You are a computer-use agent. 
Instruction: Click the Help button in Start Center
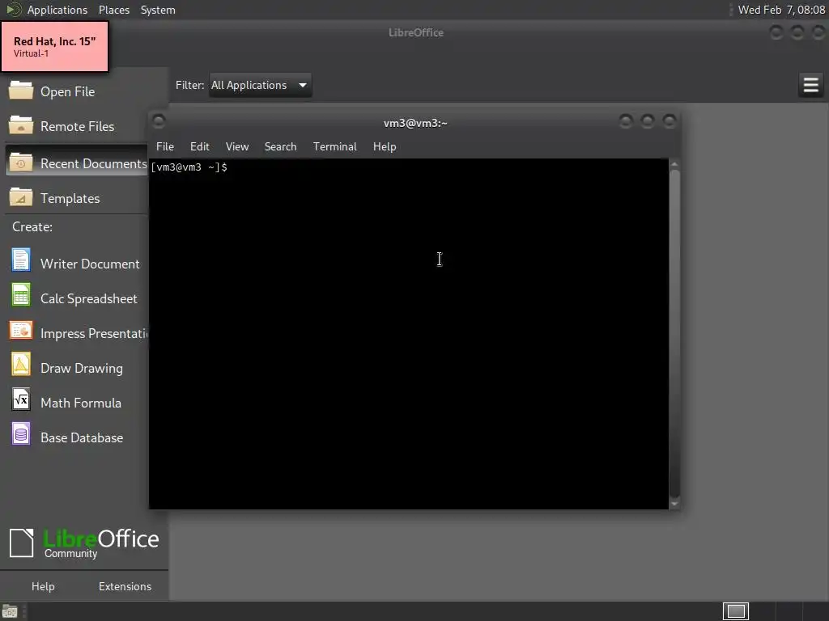(x=43, y=586)
